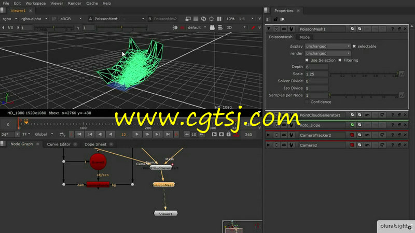This screenshot has width=415, height=233.
Task: Click the PoissonMesh1 wrench settings icon
Action: pos(291,29)
